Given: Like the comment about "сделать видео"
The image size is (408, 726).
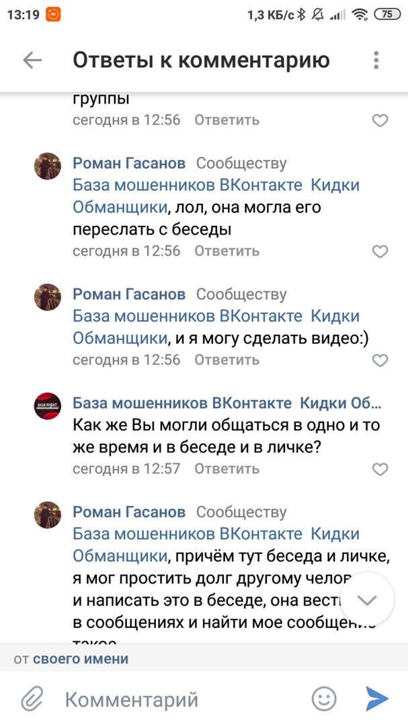Looking at the screenshot, I should coord(380,360).
